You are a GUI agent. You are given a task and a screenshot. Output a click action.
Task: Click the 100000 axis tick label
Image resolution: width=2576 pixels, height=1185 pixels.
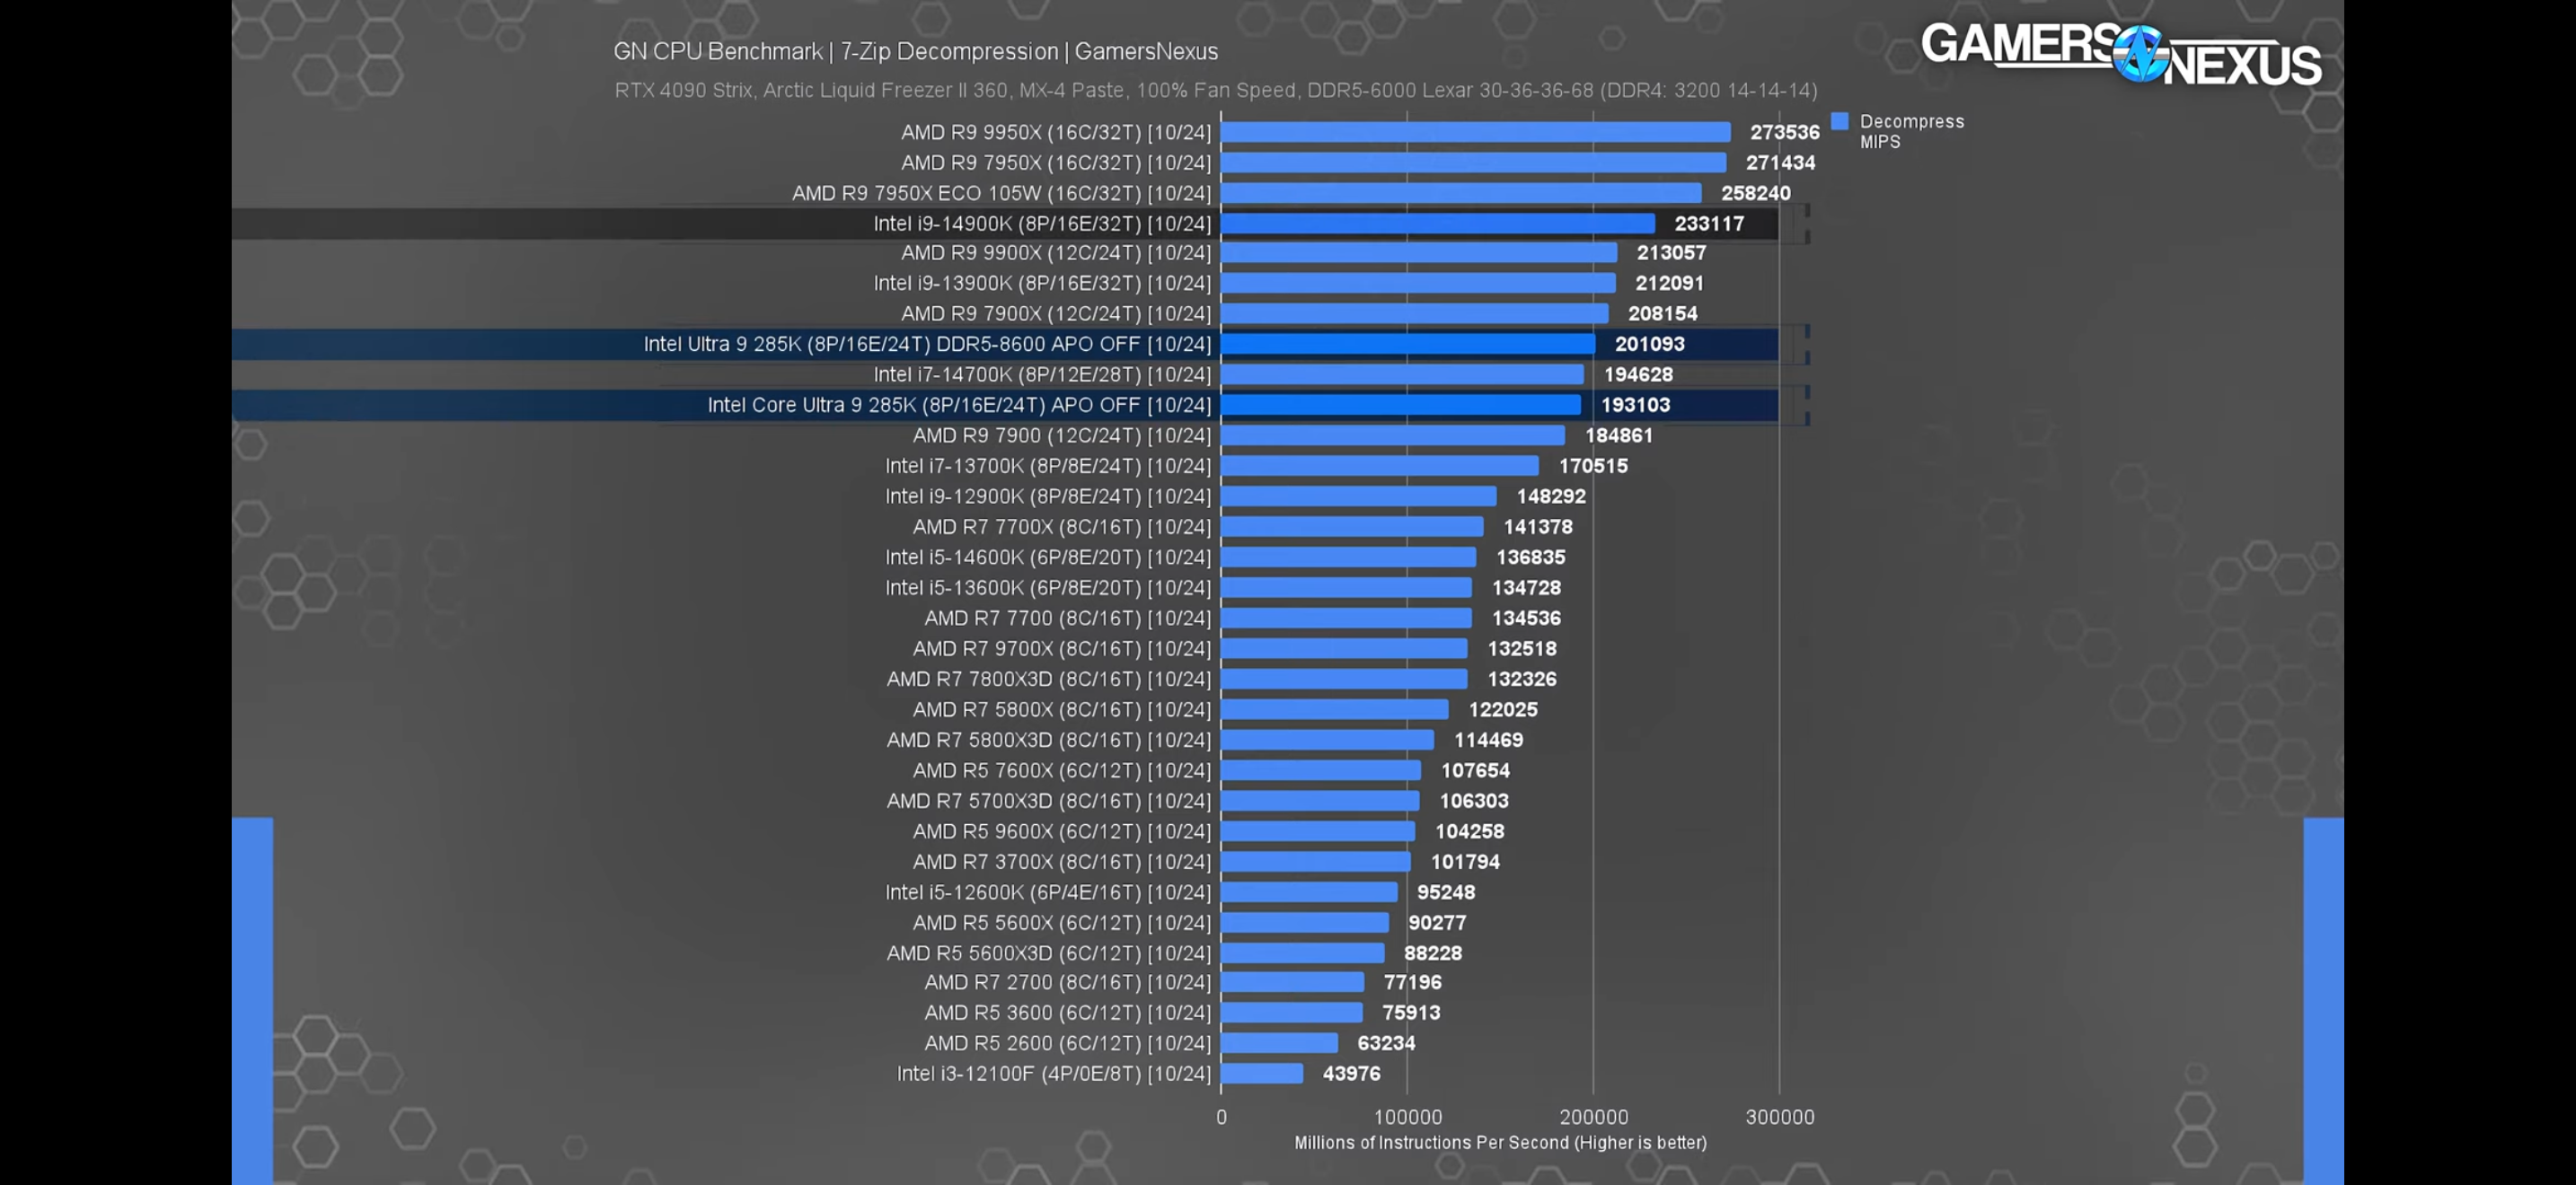[1407, 1117]
